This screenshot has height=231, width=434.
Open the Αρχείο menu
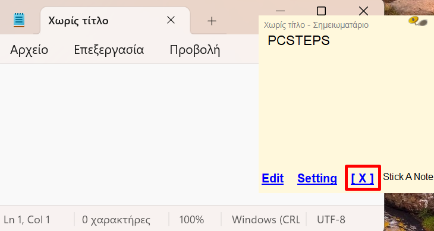click(x=29, y=50)
